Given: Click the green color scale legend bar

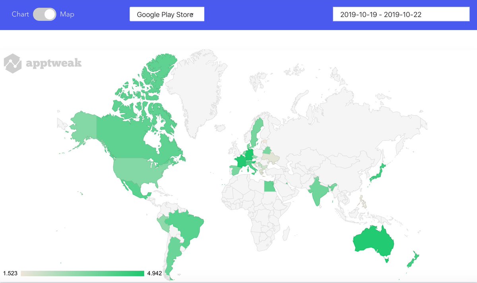Looking at the screenshot, I should [x=82, y=273].
